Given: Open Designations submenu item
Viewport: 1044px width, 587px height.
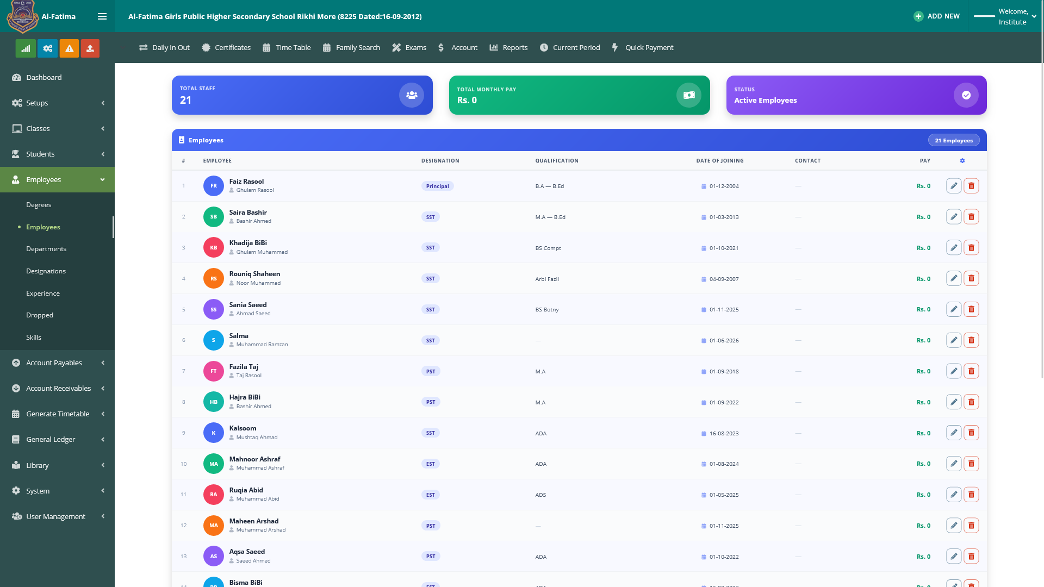Looking at the screenshot, I should (46, 271).
